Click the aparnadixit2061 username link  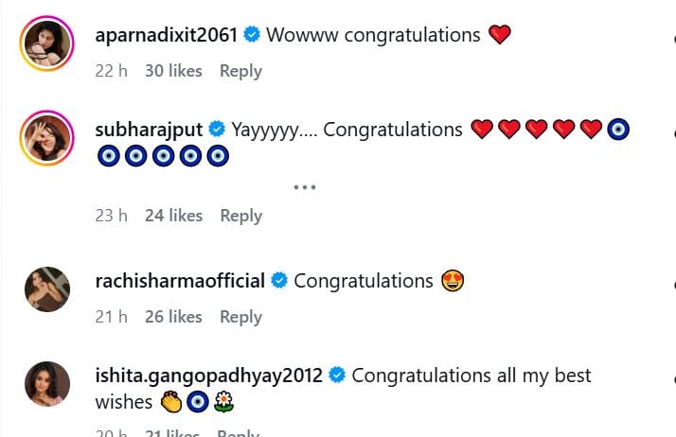click(167, 35)
